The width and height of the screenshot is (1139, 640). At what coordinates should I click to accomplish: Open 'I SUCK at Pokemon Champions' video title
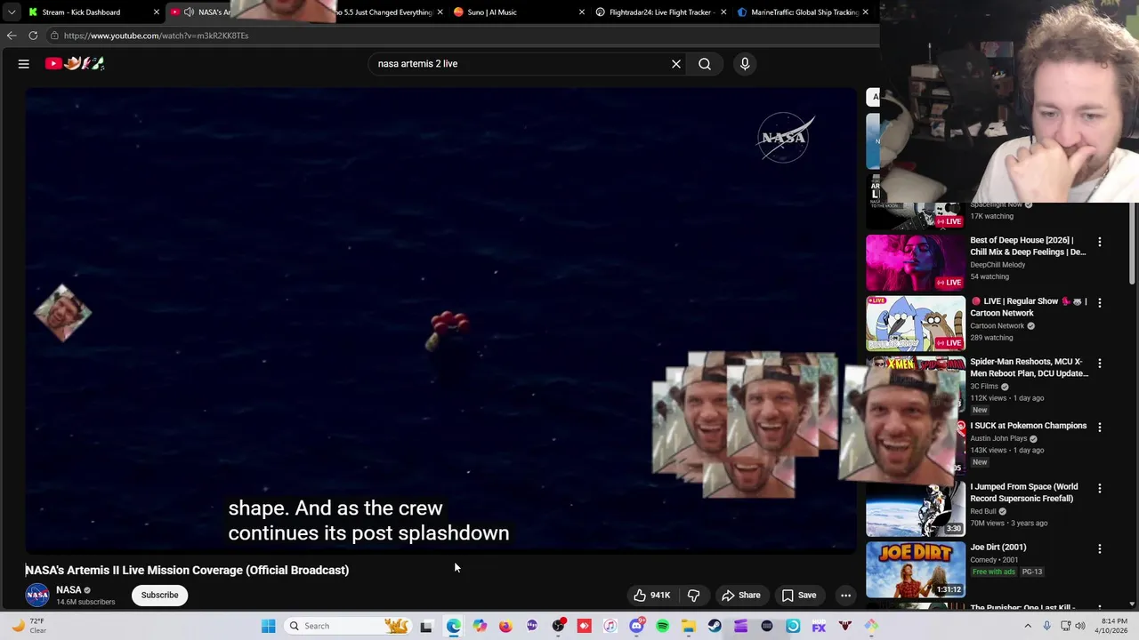click(x=1028, y=426)
